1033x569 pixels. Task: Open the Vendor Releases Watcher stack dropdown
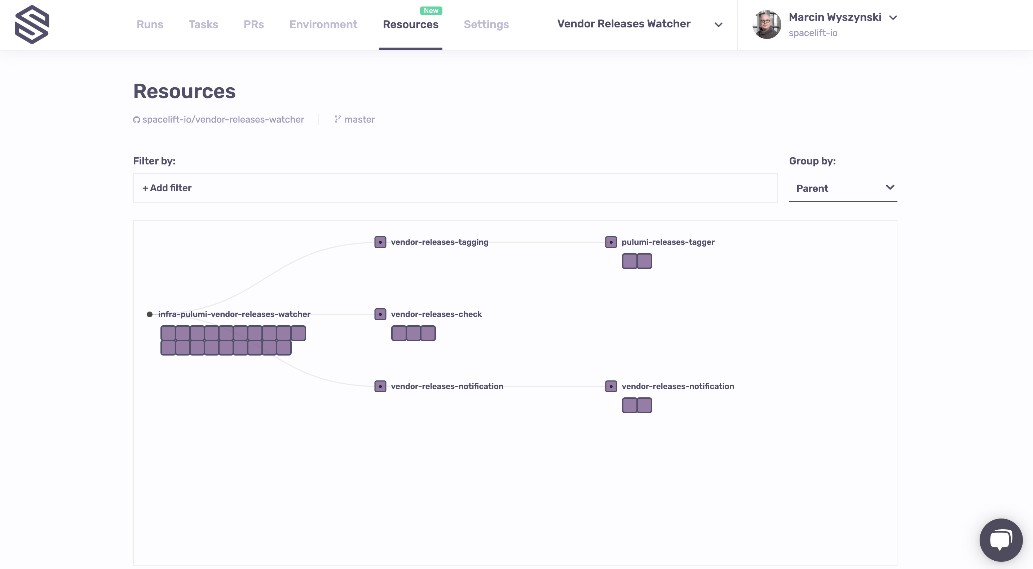click(x=718, y=25)
